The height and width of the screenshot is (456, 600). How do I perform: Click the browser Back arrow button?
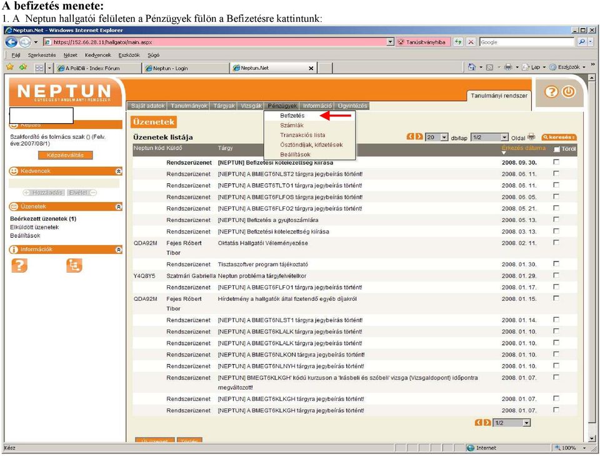pyautogui.click(x=11, y=42)
